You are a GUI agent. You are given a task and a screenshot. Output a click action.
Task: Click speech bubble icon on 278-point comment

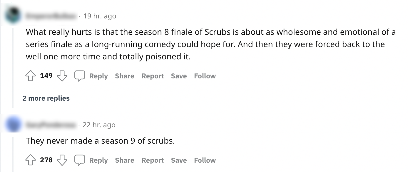click(x=79, y=160)
